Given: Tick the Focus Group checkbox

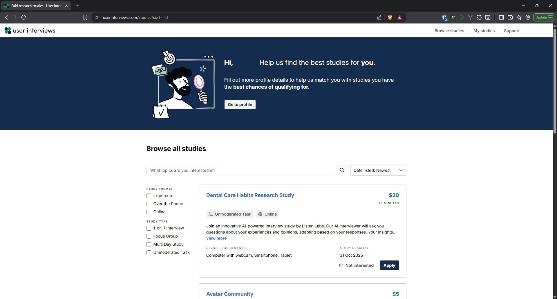Looking at the screenshot, I should [x=149, y=236].
